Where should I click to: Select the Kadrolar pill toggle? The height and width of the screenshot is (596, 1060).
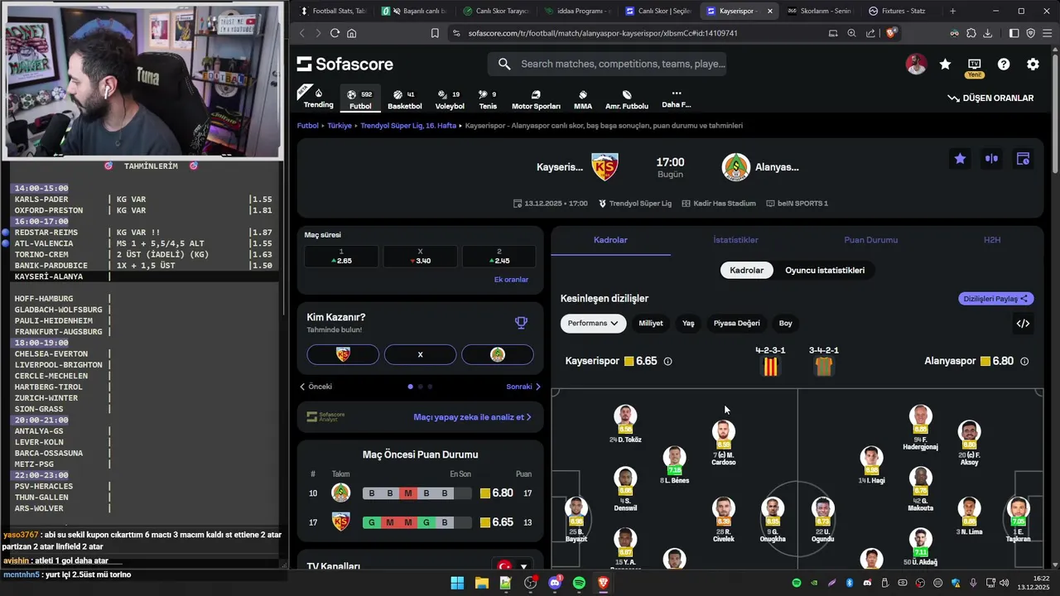point(746,270)
